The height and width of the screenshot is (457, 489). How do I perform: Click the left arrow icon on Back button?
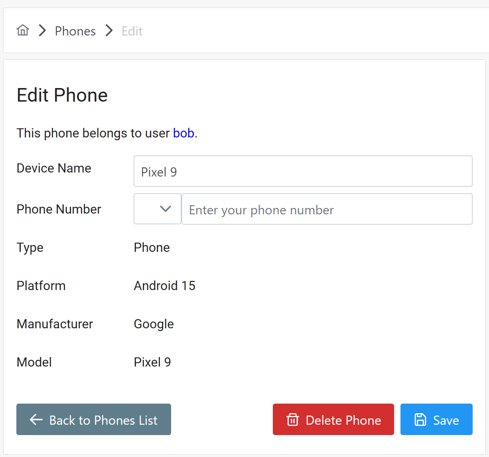pos(36,420)
